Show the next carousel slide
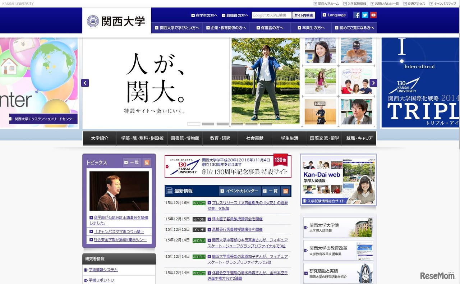This screenshot has width=460, height=284. (x=373, y=83)
